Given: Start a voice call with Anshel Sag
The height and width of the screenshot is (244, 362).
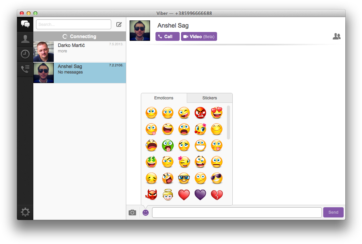Looking at the screenshot, I should coord(167,36).
